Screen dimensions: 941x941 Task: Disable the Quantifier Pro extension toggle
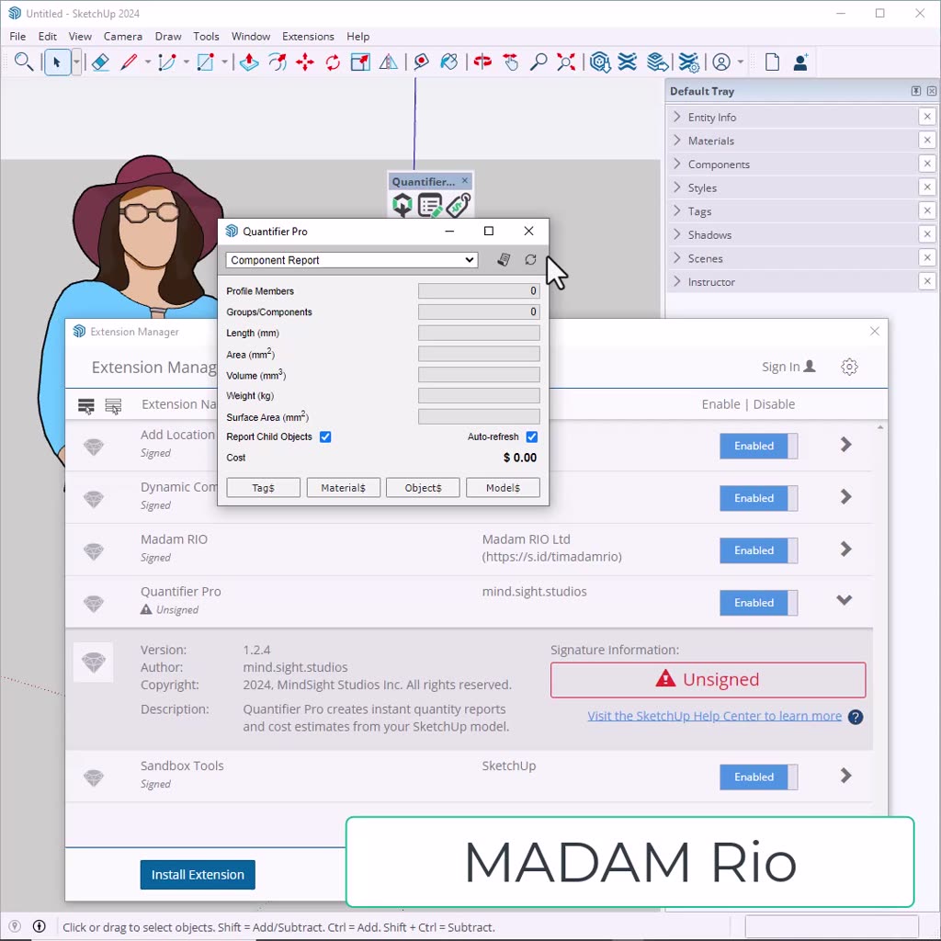pyautogui.click(x=758, y=603)
